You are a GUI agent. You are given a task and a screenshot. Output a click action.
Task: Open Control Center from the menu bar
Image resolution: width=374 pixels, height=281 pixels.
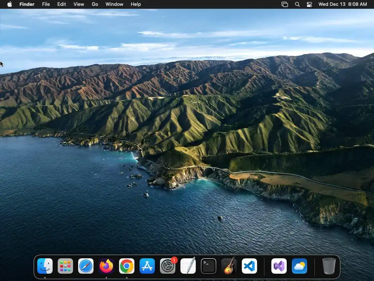[x=309, y=4]
